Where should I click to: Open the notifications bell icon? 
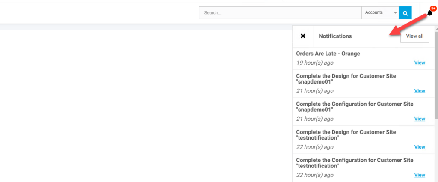pos(429,13)
